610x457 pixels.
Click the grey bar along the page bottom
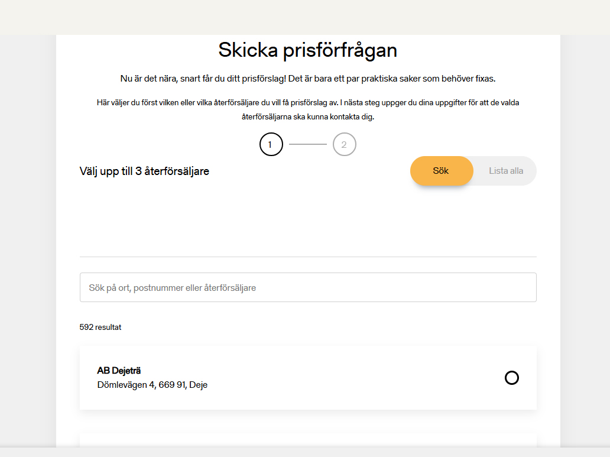tap(305, 452)
